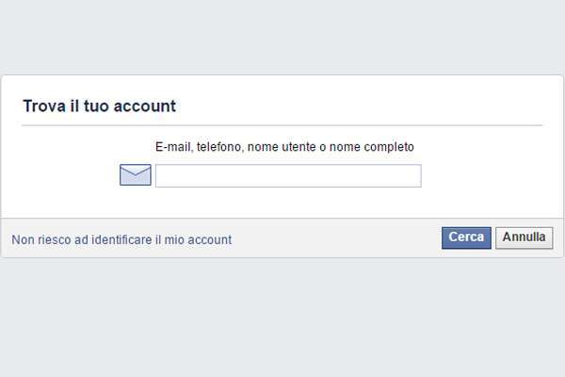Click the dialog title text at the top
The image size is (565, 377).
pyautogui.click(x=99, y=106)
